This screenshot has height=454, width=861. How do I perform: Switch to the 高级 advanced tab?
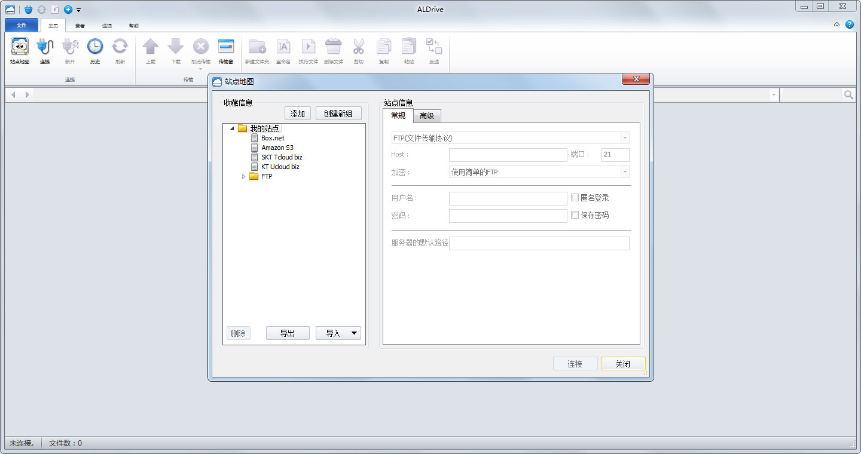click(x=428, y=115)
